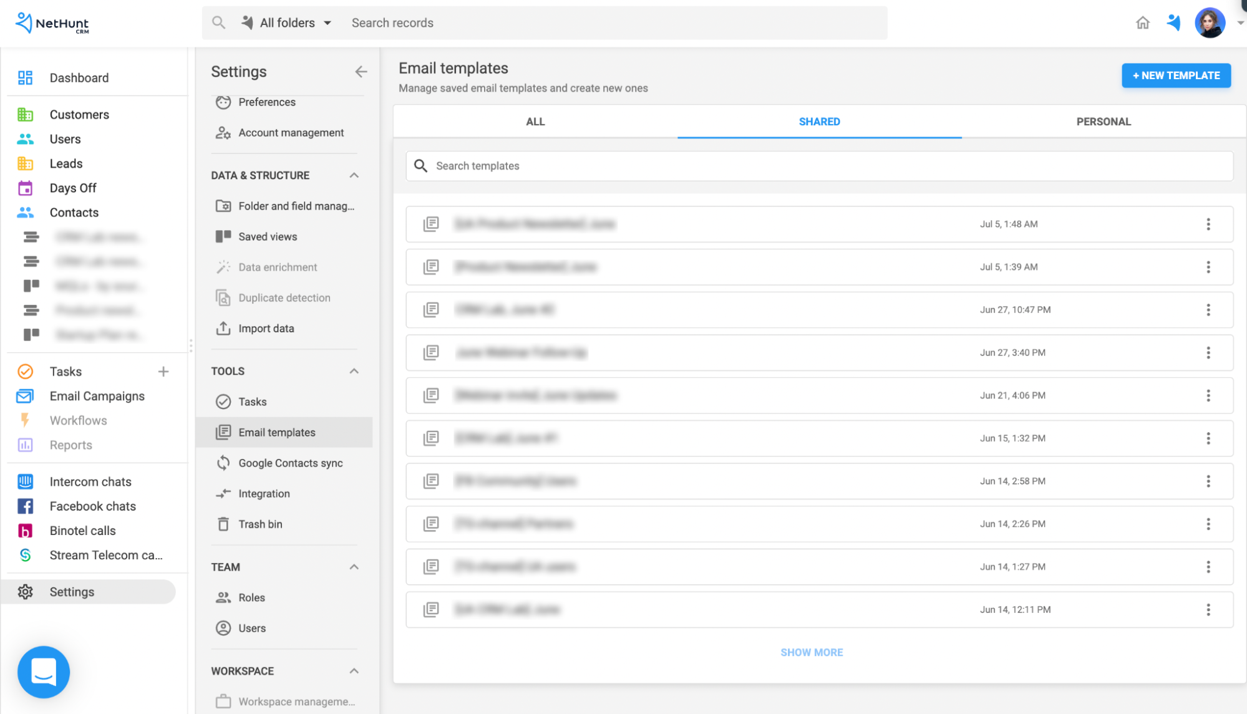Click the three-dot menu on Jun 27 template
The image size is (1247, 714).
coord(1208,309)
